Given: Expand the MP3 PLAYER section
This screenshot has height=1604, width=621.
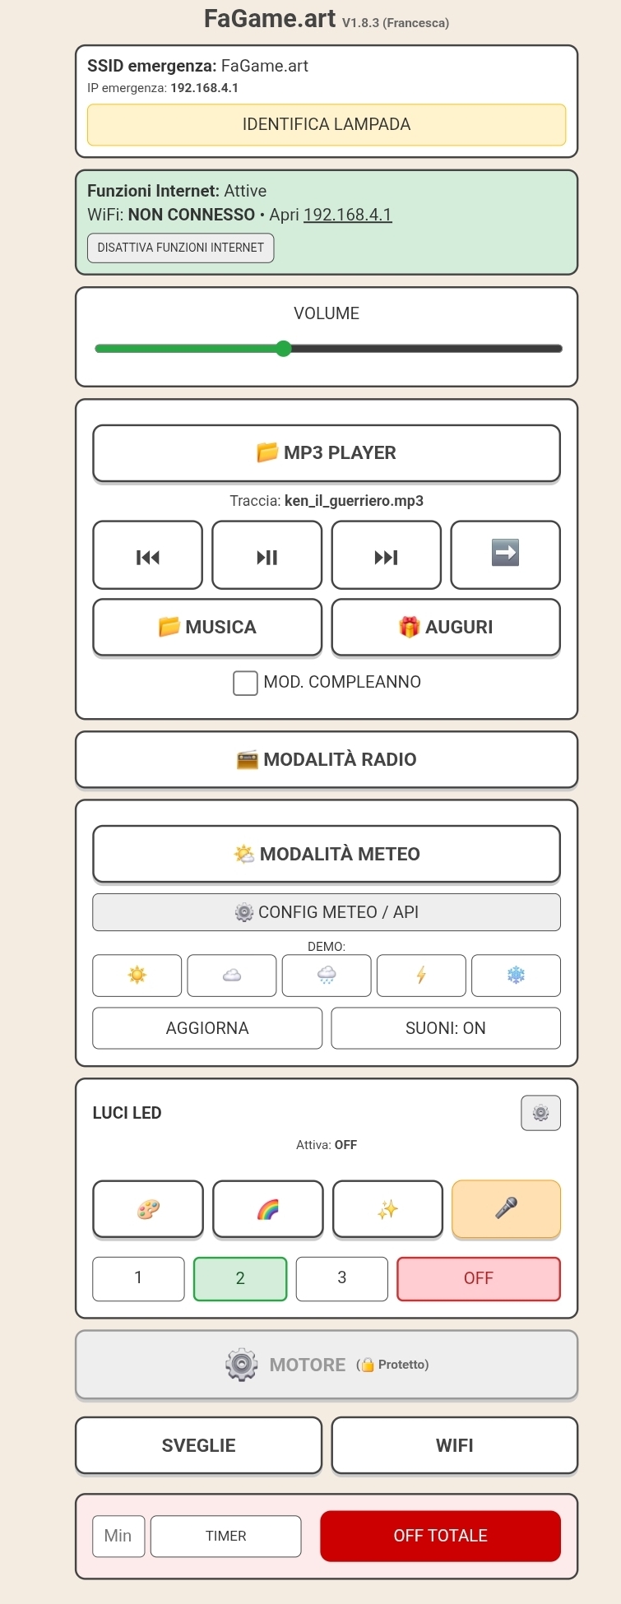Looking at the screenshot, I should [x=327, y=453].
